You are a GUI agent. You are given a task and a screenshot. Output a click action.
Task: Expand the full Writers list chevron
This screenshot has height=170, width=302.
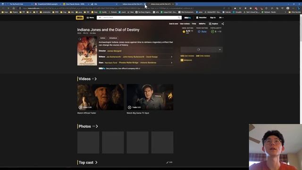click(x=172, y=57)
